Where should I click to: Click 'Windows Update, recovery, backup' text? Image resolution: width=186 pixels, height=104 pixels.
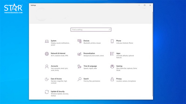(x=60, y=95)
